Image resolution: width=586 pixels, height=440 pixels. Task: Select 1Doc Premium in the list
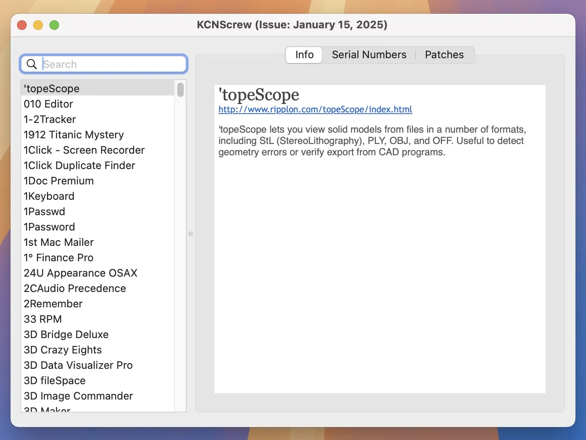(x=98, y=180)
